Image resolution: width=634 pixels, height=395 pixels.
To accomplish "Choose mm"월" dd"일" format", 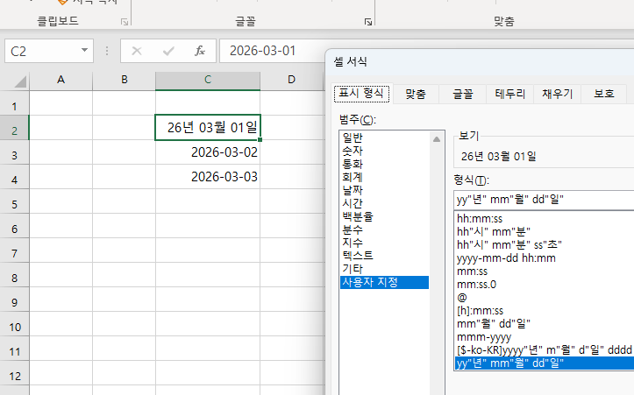I will pos(544,324).
